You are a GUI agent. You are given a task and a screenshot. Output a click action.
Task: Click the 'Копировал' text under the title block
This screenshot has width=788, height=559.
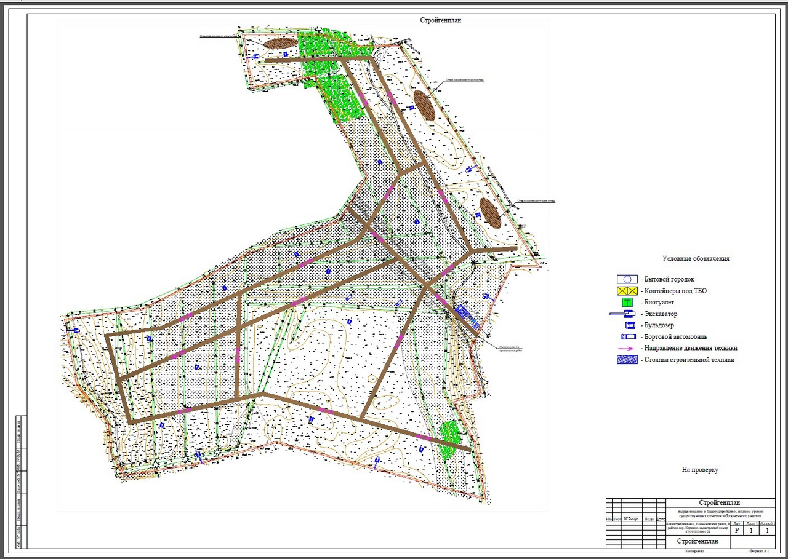click(694, 551)
